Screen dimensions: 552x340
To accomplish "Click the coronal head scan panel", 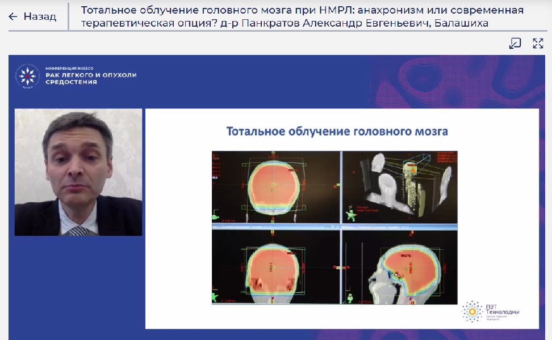I will tap(275, 267).
